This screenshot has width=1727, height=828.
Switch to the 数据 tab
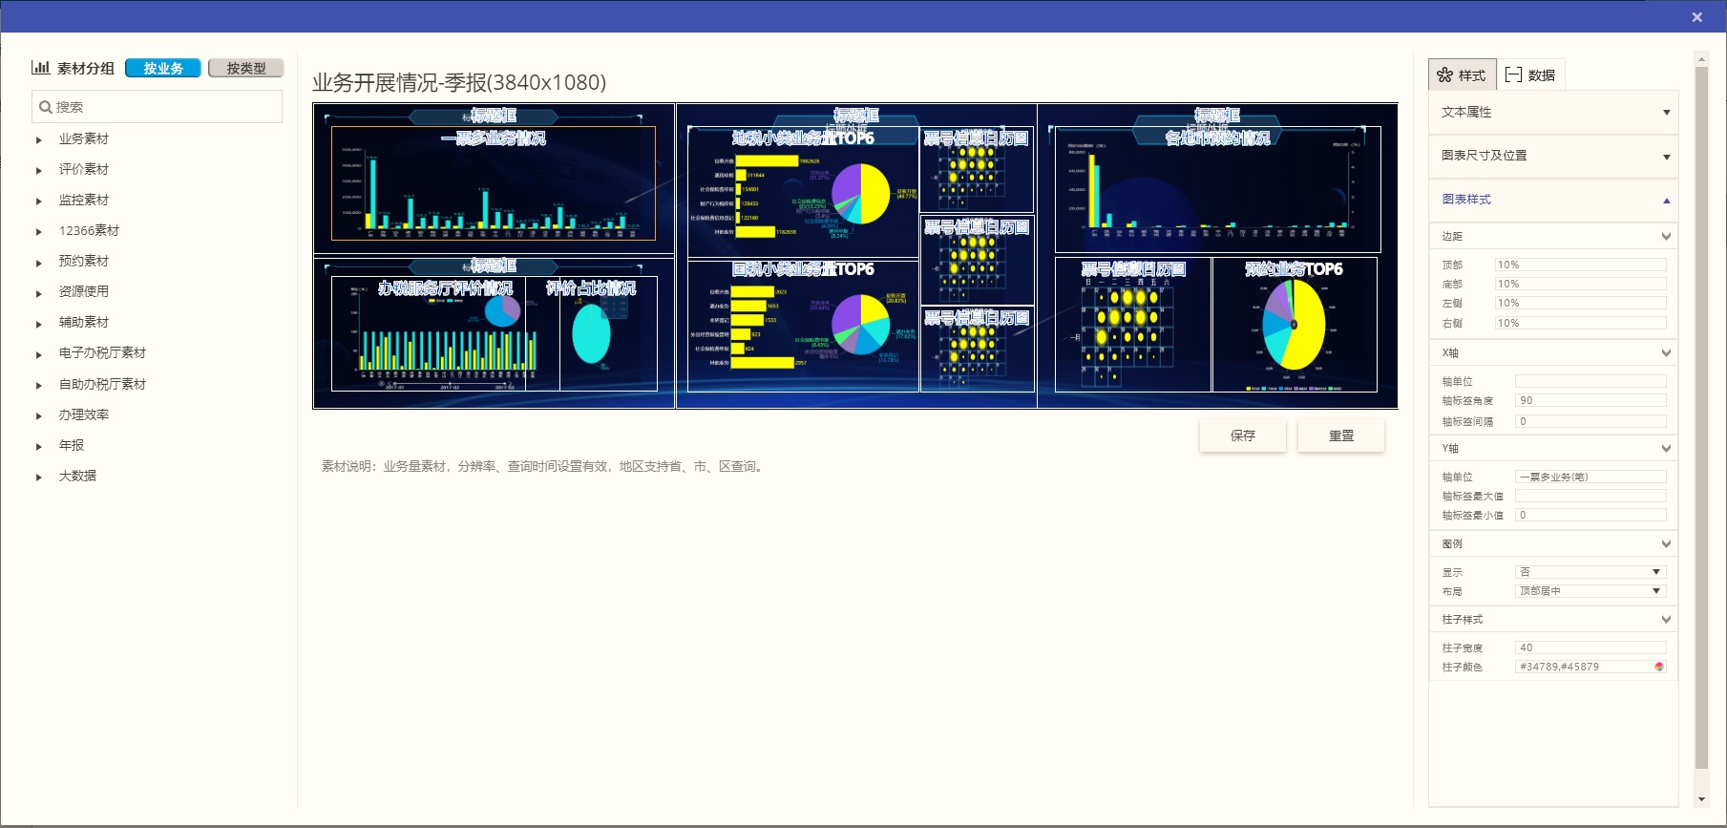(1530, 74)
